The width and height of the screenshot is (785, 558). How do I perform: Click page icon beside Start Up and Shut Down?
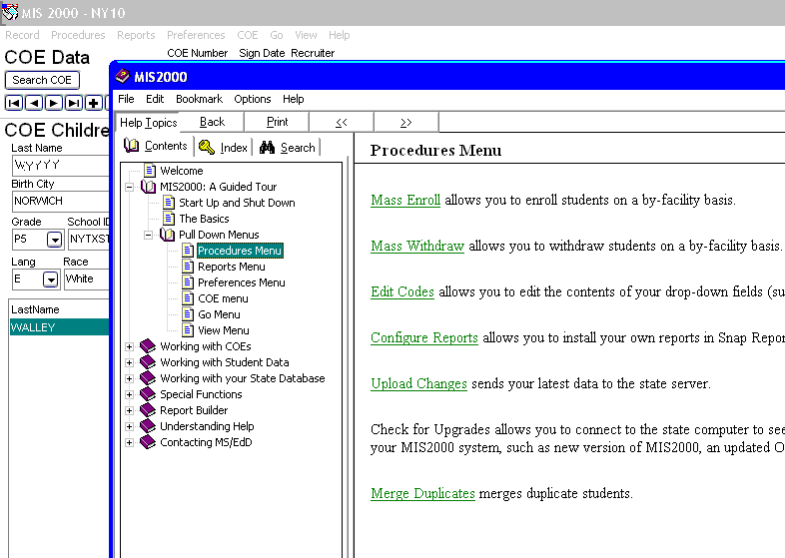[x=169, y=203]
